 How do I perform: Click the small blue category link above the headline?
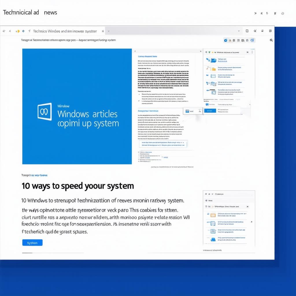point(39,175)
